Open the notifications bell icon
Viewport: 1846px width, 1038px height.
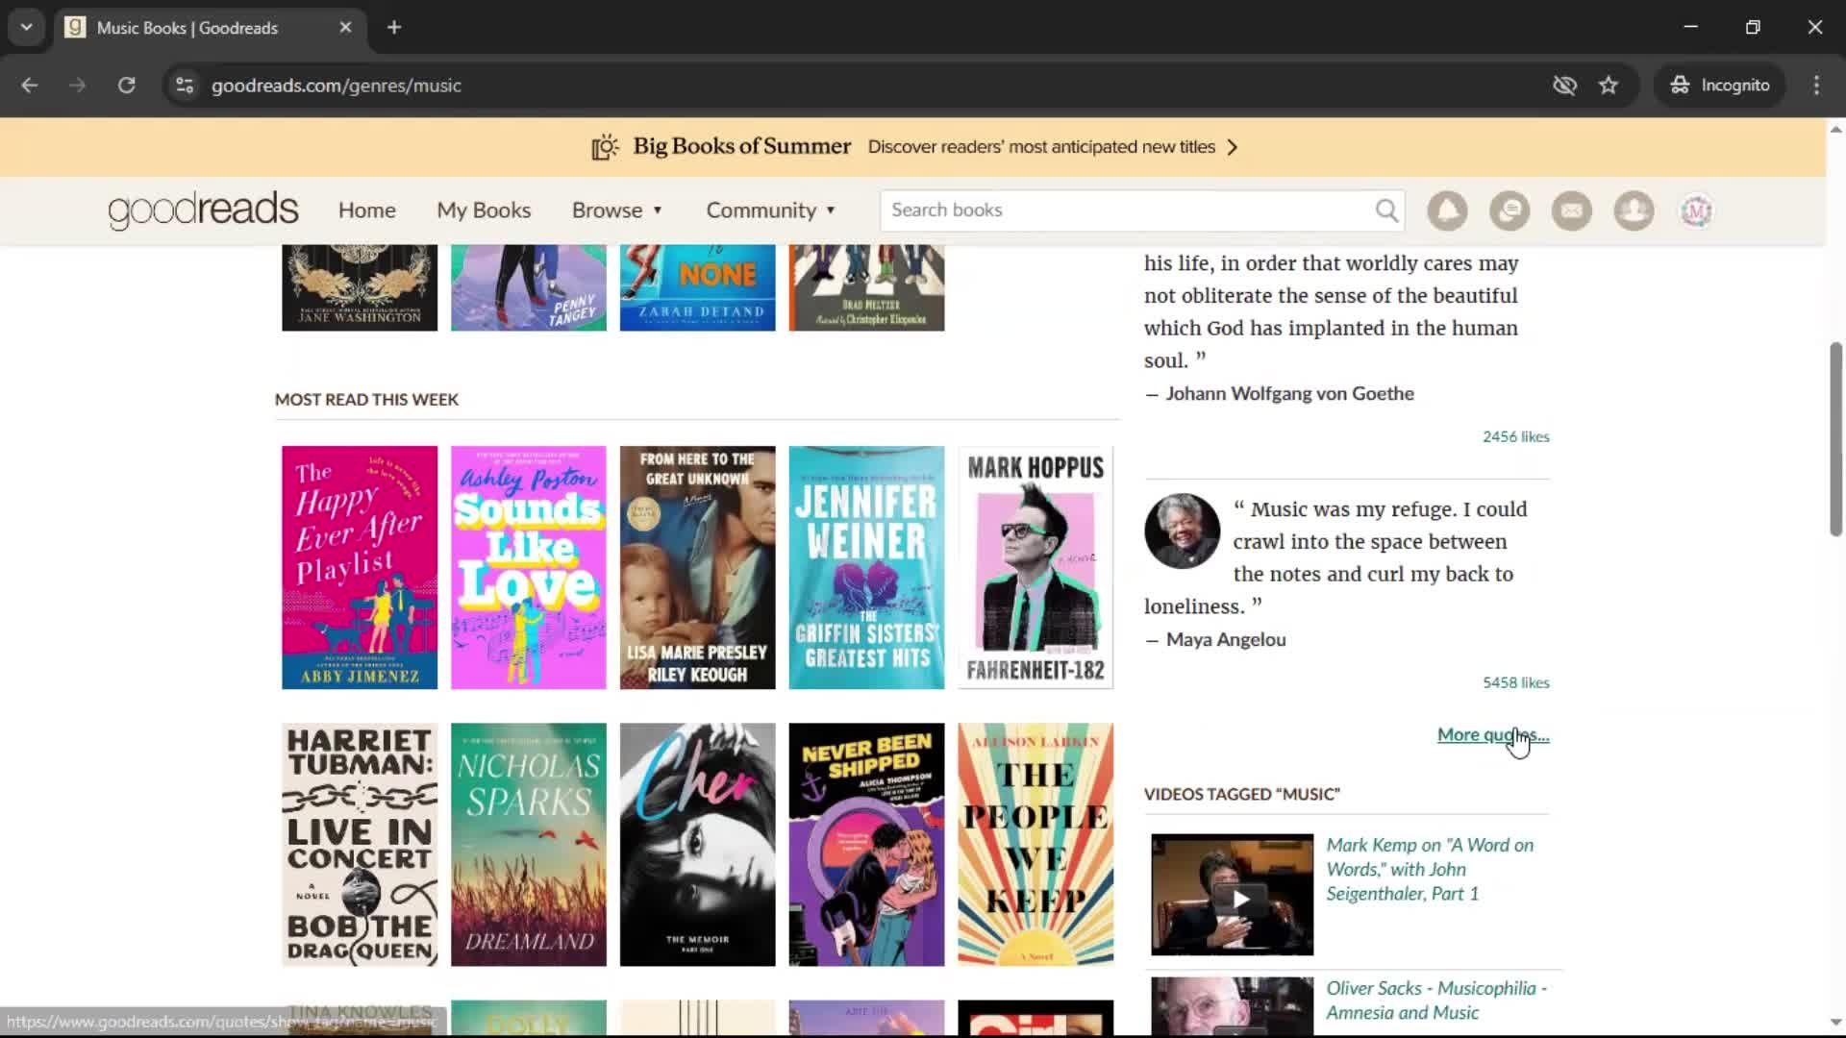1447,210
